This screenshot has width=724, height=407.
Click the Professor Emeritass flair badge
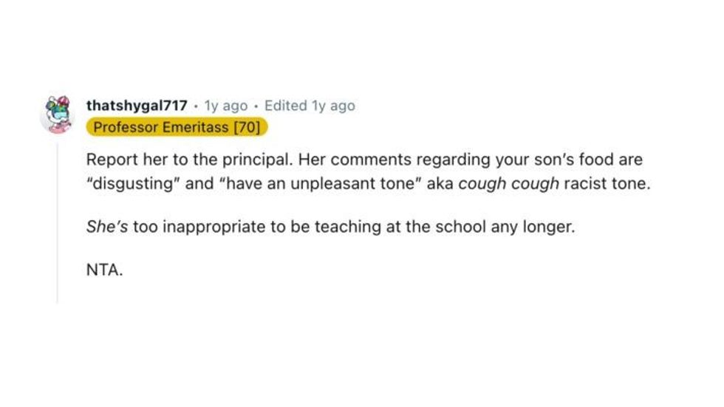click(177, 128)
